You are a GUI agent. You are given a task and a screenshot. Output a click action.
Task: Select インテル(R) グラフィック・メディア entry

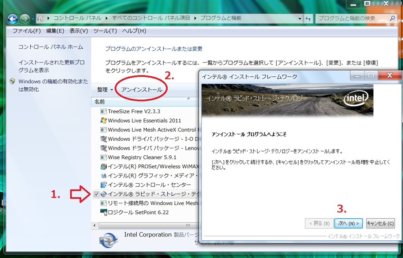pos(153,176)
